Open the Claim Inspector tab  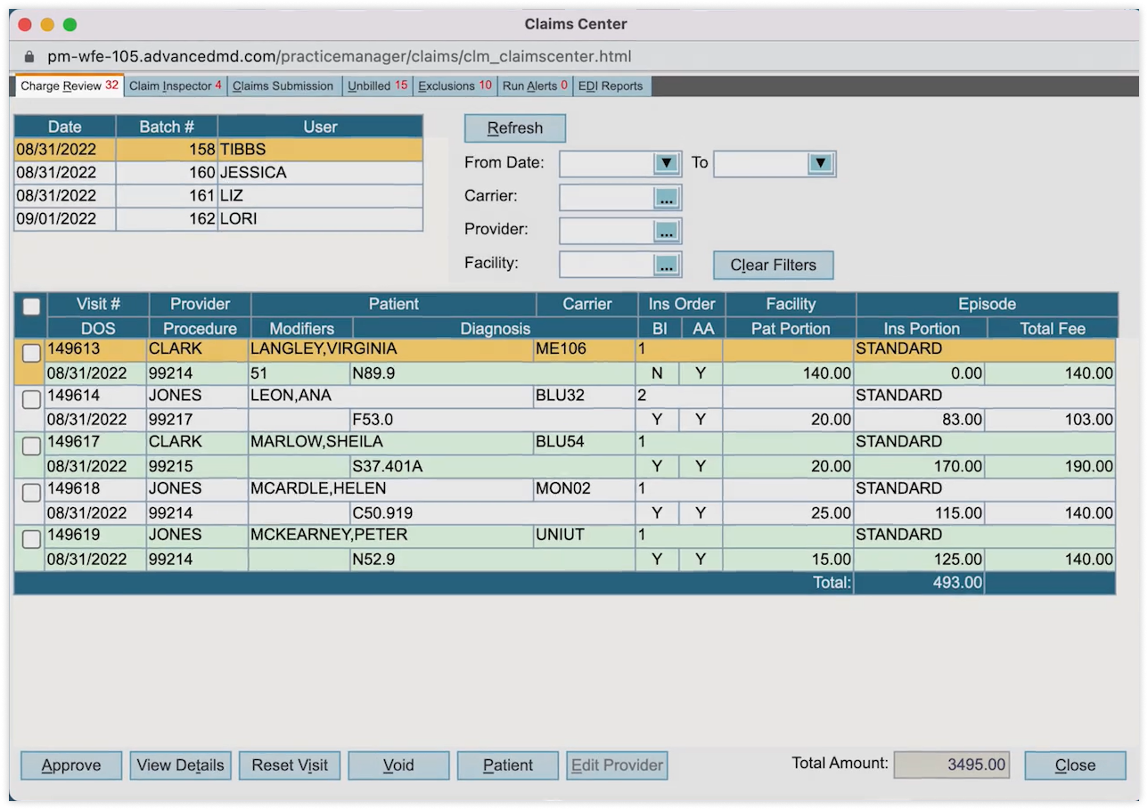pos(176,86)
